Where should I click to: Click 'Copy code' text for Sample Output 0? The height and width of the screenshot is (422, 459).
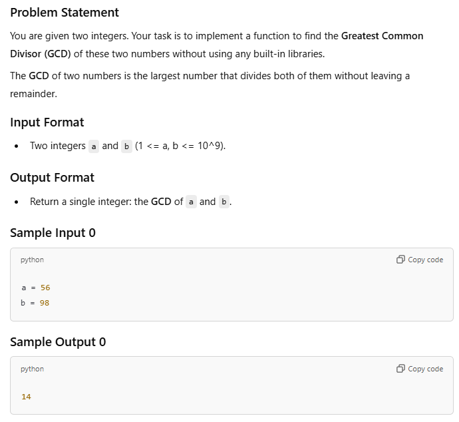[x=425, y=369]
